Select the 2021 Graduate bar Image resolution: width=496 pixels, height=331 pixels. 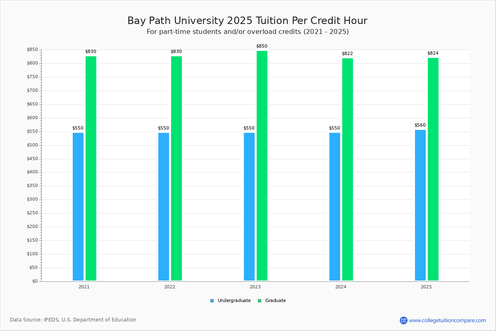click(91, 165)
